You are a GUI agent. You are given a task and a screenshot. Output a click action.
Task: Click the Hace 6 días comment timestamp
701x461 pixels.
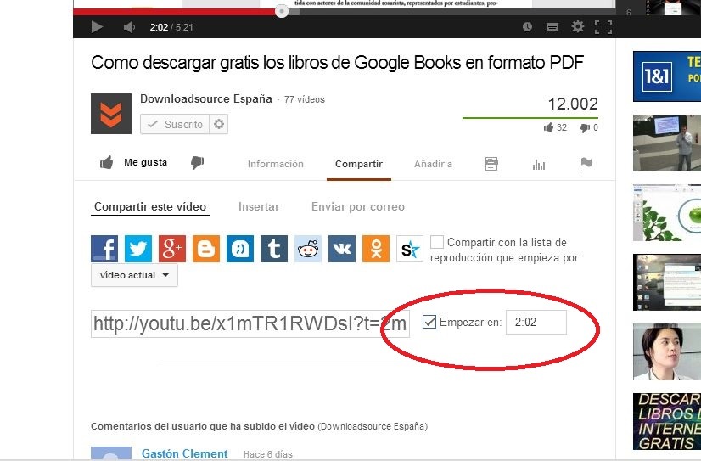point(268,454)
